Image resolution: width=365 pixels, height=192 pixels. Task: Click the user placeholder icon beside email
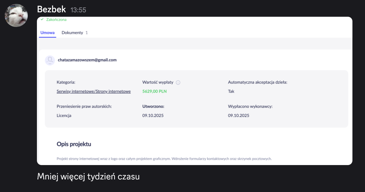(50, 60)
